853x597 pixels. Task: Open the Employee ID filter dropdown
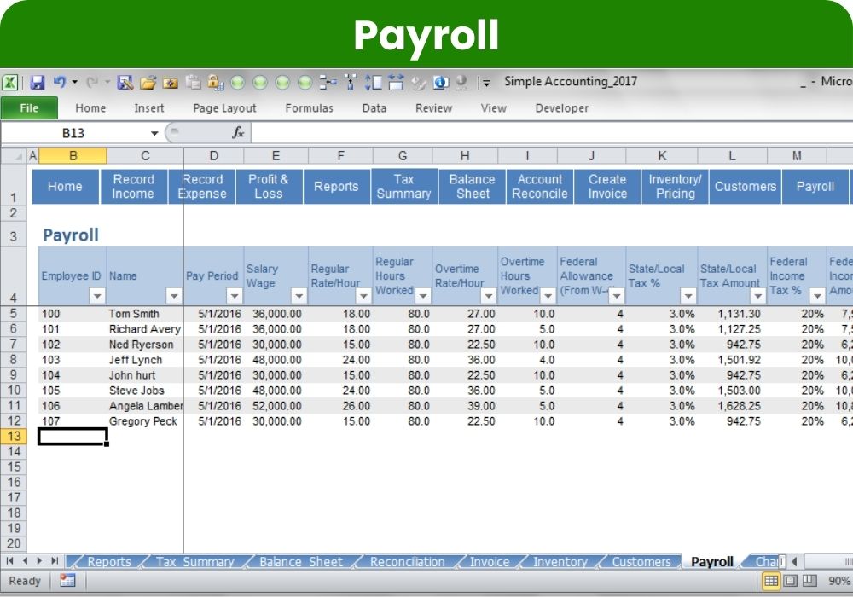[97, 296]
